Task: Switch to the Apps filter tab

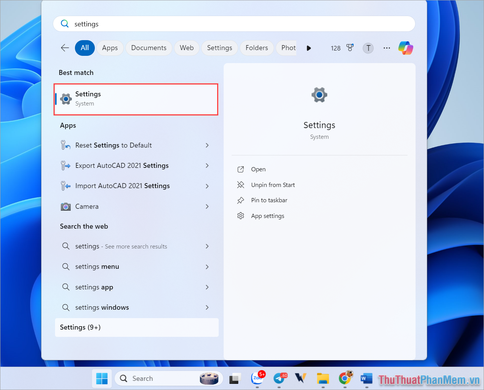Action: [x=110, y=48]
